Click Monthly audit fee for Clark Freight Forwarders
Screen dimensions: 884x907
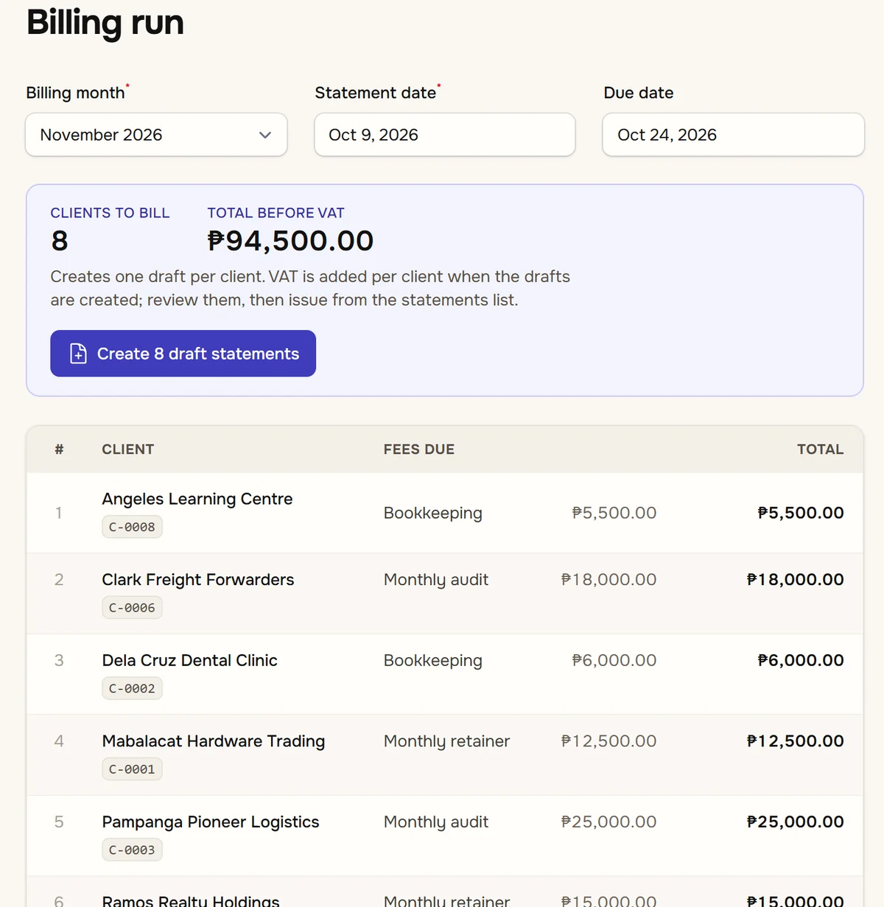pyautogui.click(x=436, y=580)
